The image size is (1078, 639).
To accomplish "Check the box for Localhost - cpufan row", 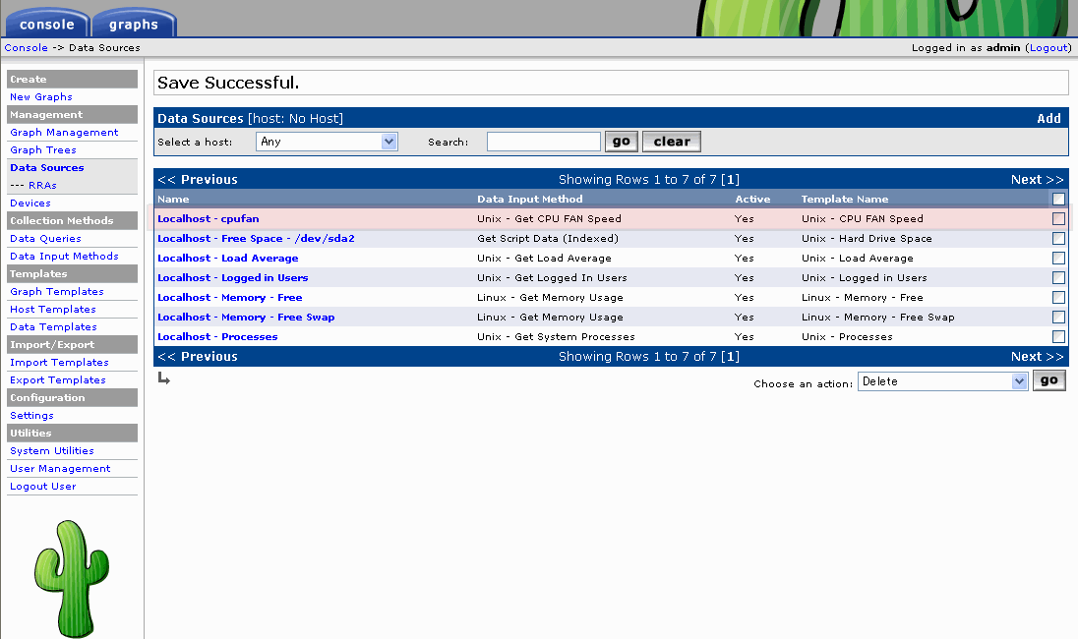I will tap(1058, 219).
